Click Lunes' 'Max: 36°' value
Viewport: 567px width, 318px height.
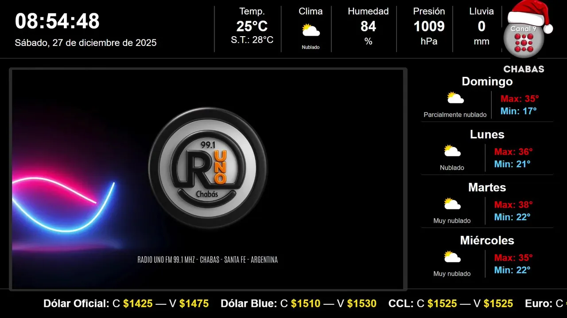tap(513, 152)
